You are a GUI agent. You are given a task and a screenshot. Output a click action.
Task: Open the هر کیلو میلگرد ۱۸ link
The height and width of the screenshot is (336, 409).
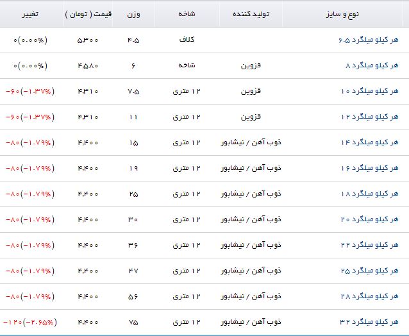370,194
